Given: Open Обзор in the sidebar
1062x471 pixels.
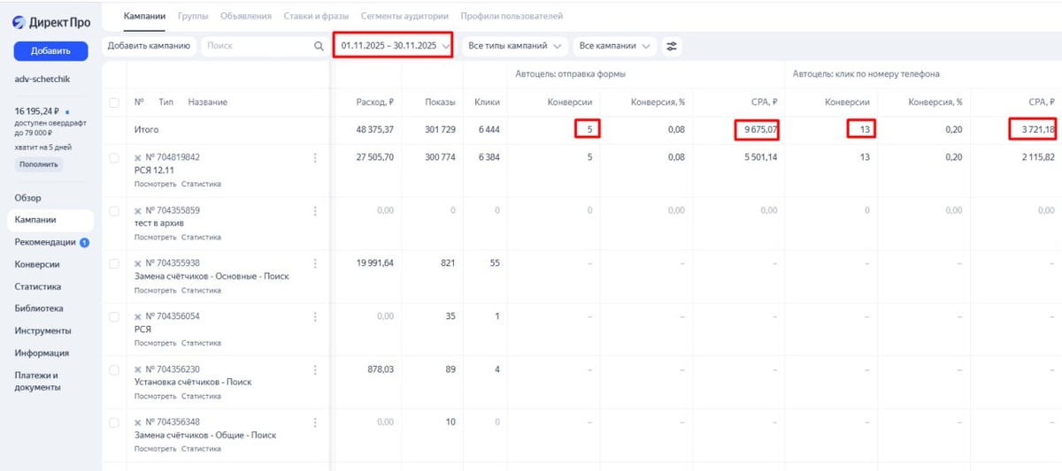Looking at the screenshot, I should point(28,198).
